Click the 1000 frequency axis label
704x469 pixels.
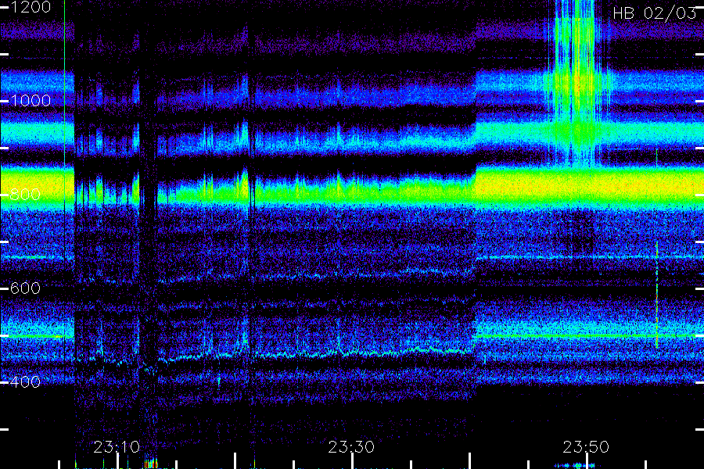31,100
